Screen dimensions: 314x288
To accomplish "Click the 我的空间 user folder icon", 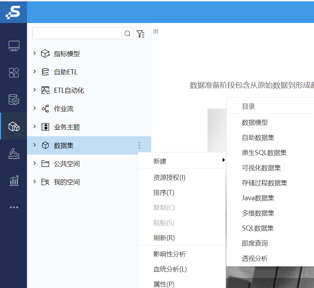I will tap(45, 182).
